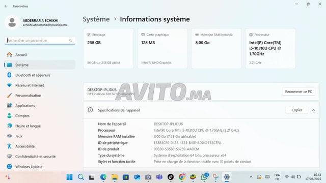Click the back arrow in Paramètres

pyautogui.click(x=6, y=6)
